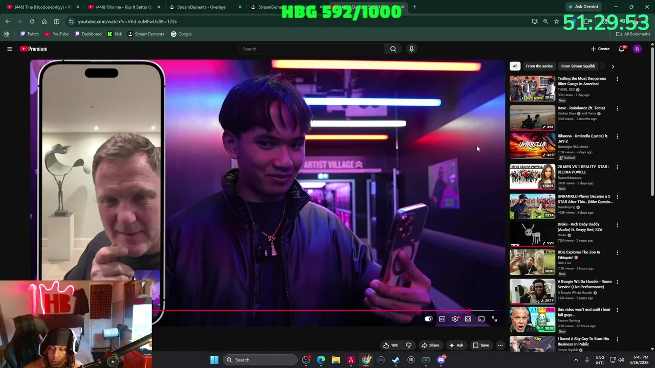The width and height of the screenshot is (655, 368).
Task: Select the All filter chip
Action: pyautogui.click(x=515, y=66)
